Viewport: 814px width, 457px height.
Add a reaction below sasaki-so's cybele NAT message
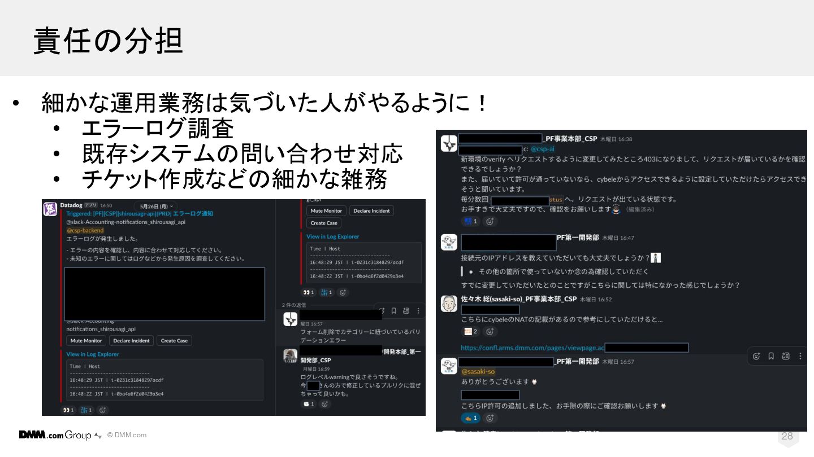point(490,331)
